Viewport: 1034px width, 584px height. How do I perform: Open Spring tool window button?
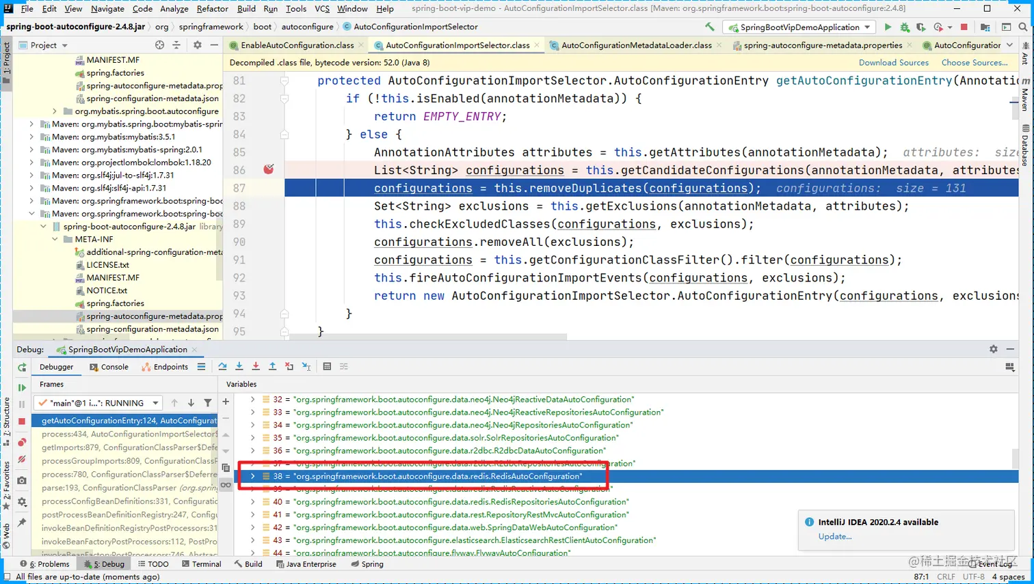(x=367, y=564)
